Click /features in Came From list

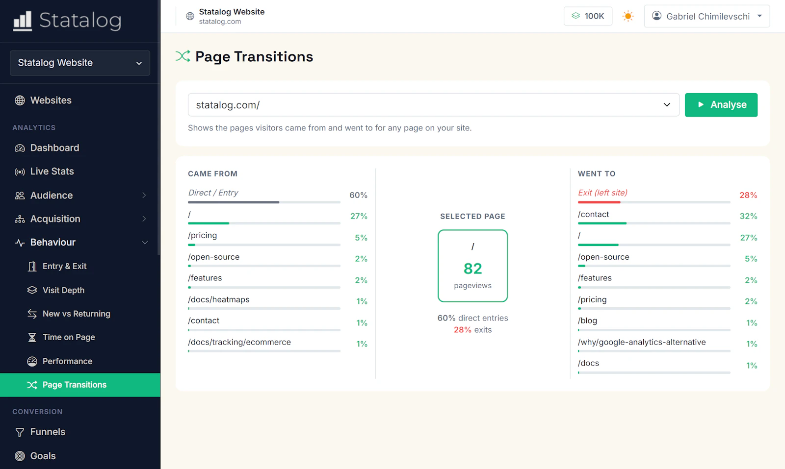tap(205, 278)
